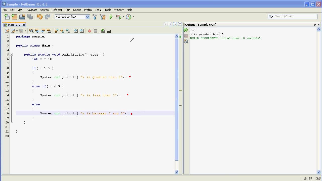Start macro recording red circle
This screenshot has height=181, width=322.
click(89, 31)
